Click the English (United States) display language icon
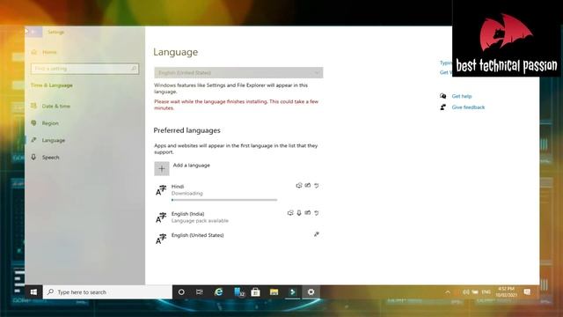563x317 pixels. tap(317, 234)
